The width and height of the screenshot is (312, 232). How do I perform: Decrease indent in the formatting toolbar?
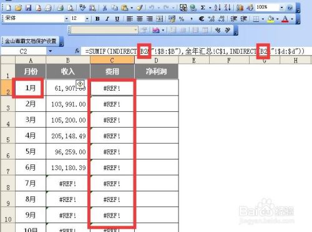tap(234, 19)
